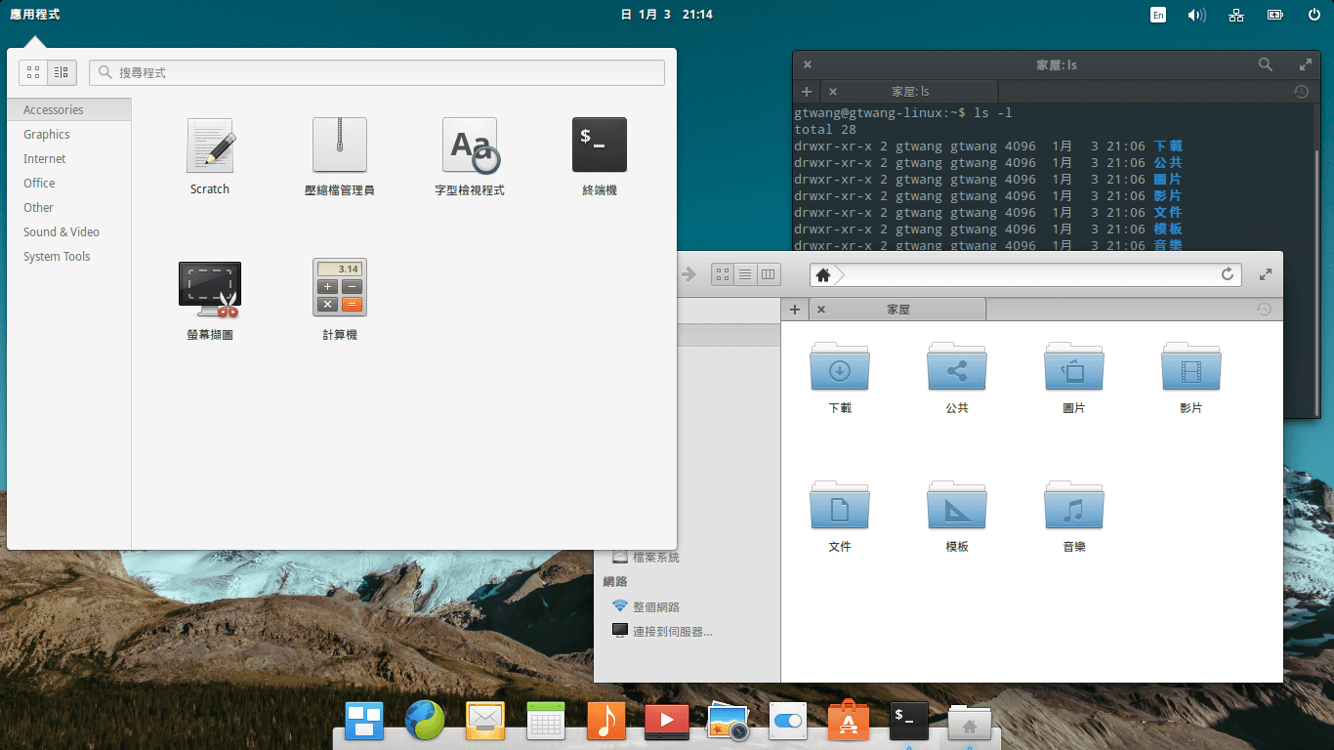Open the 螢幕擷圖 screenshot tool
The height and width of the screenshot is (750, 1334).
pyautogui.click(x=209, y=288)
